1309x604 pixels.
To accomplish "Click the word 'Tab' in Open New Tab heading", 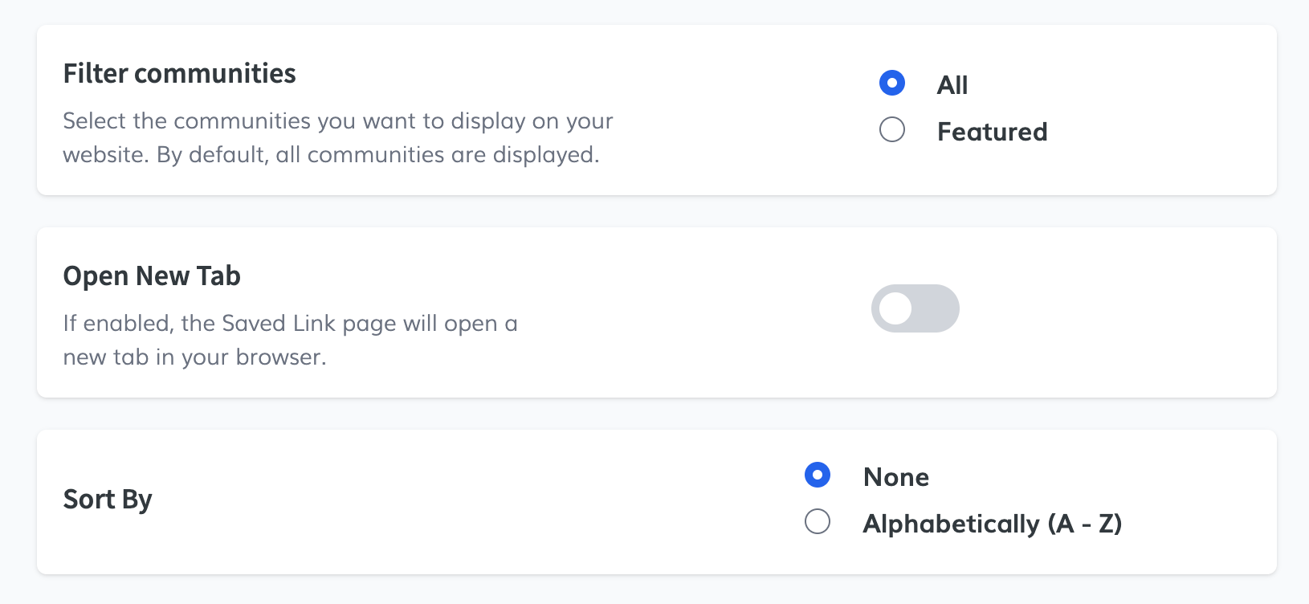I will pyautogui.click(x=218, y=276).
